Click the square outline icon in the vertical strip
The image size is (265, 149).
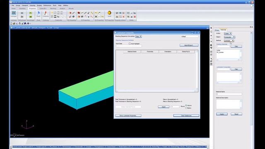tap(211, 31)
